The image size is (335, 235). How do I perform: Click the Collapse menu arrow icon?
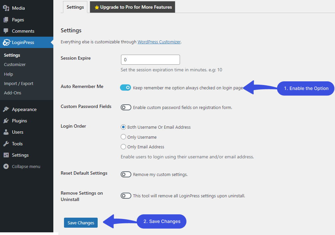point(6,166)
